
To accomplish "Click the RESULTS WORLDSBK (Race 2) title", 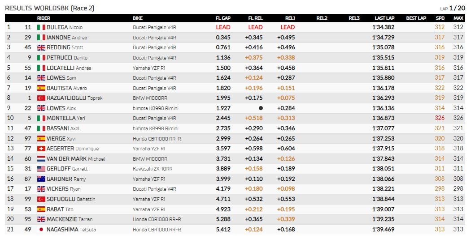I will click(50, 8).
